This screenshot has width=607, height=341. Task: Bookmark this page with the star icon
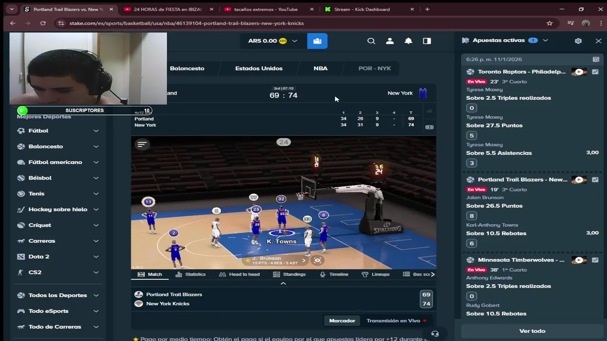(550, 23)
